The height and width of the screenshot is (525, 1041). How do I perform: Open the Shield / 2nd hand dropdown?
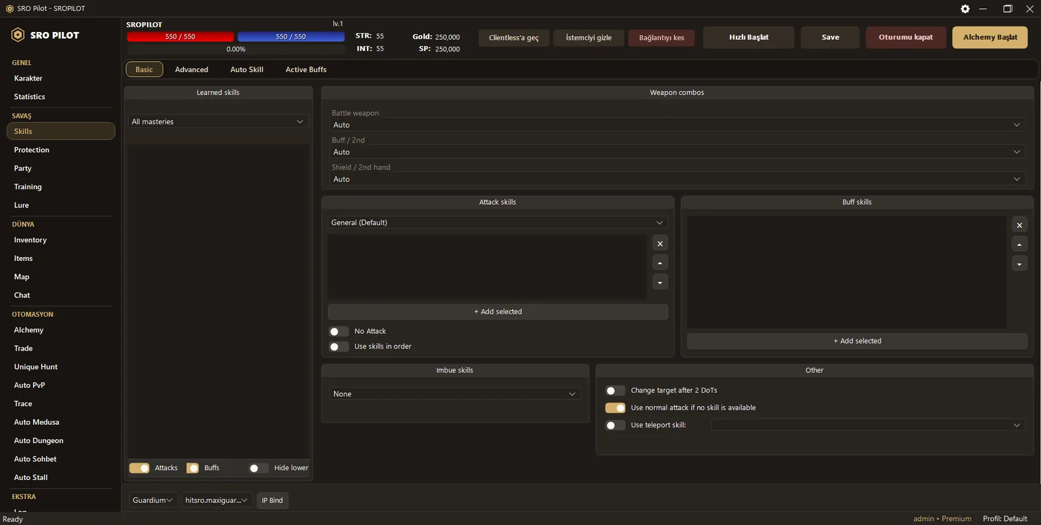(x=677, y=179)
